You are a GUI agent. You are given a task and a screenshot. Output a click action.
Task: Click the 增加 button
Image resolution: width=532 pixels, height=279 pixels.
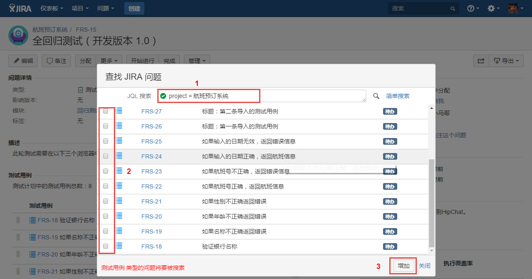[x=403, y=266]
